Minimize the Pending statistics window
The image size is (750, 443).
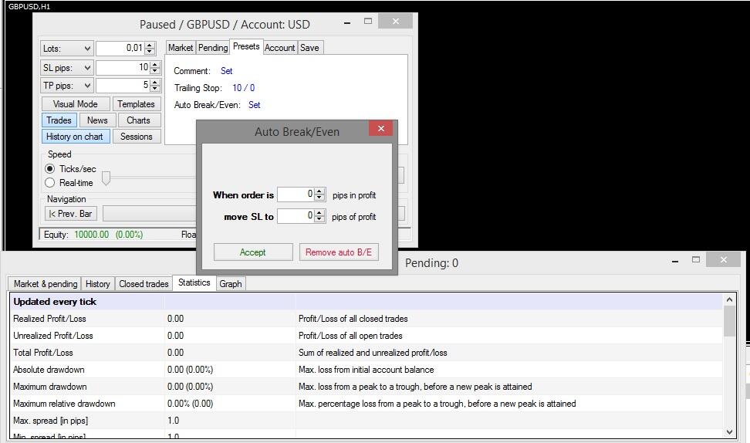[675, 261]
